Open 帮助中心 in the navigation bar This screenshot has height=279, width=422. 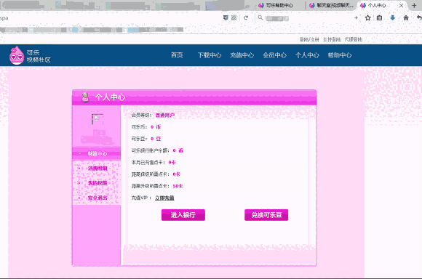(340, 55)
